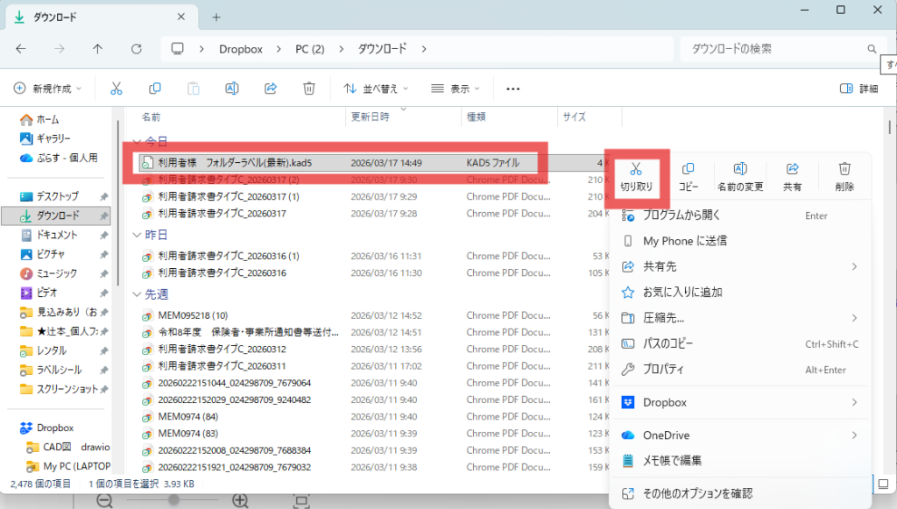Open the 表示 view dropdown

(456, 88)
